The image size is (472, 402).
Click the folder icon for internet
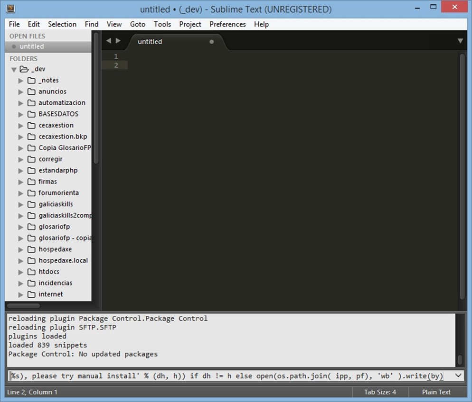31,294
